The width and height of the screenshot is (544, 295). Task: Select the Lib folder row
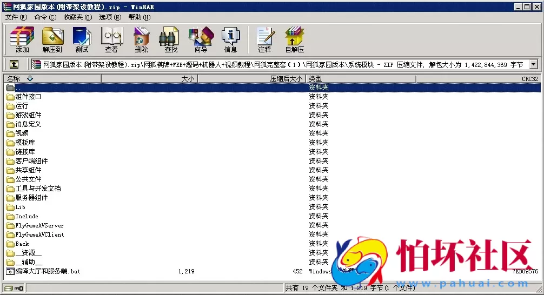273,207
